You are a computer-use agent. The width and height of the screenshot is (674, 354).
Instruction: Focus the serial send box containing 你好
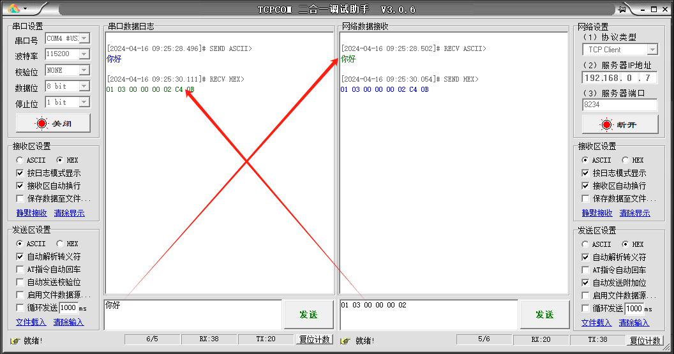pos(193,314)
